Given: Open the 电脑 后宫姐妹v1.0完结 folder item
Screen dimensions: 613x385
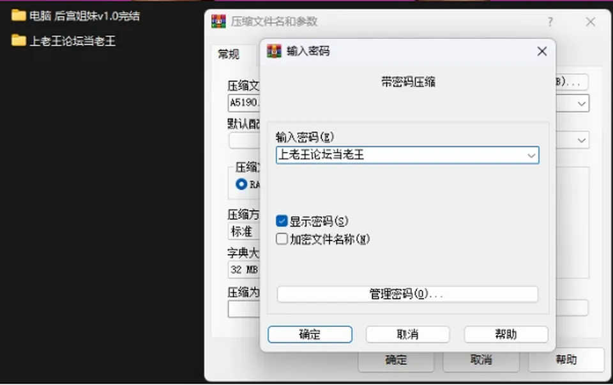Looking at the screenshot, I should point(84,16).
